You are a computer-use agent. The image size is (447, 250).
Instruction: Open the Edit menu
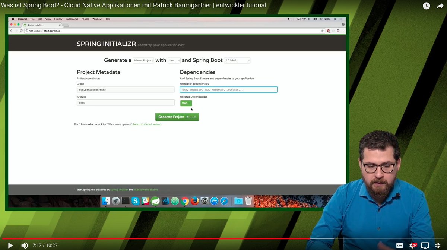40,19
